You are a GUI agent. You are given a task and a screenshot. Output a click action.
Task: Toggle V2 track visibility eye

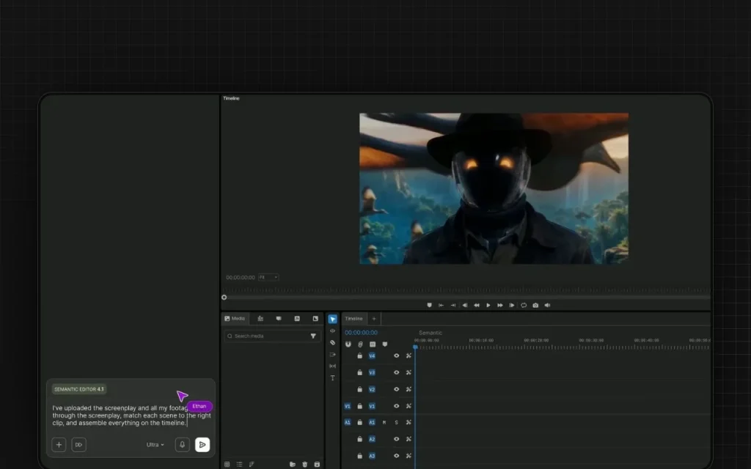pos(397,389)
